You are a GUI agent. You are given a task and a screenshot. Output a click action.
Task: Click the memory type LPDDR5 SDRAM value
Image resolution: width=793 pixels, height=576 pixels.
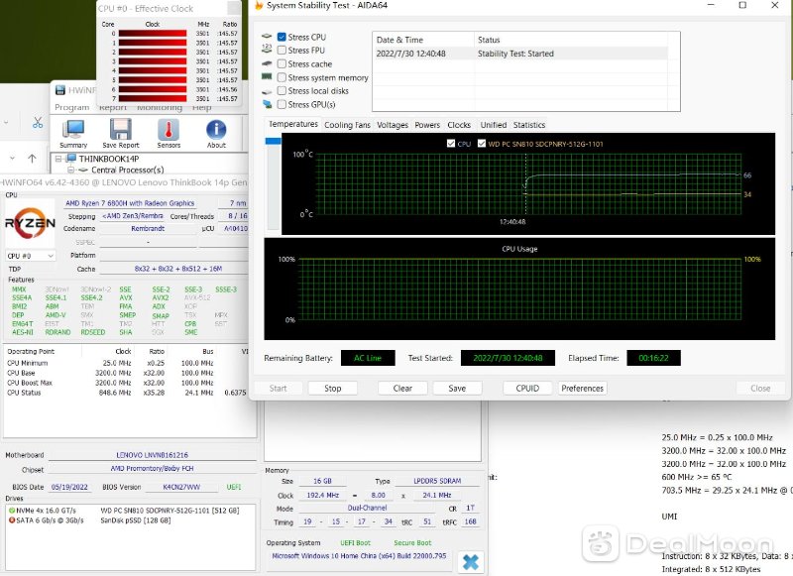pos(437,481)
